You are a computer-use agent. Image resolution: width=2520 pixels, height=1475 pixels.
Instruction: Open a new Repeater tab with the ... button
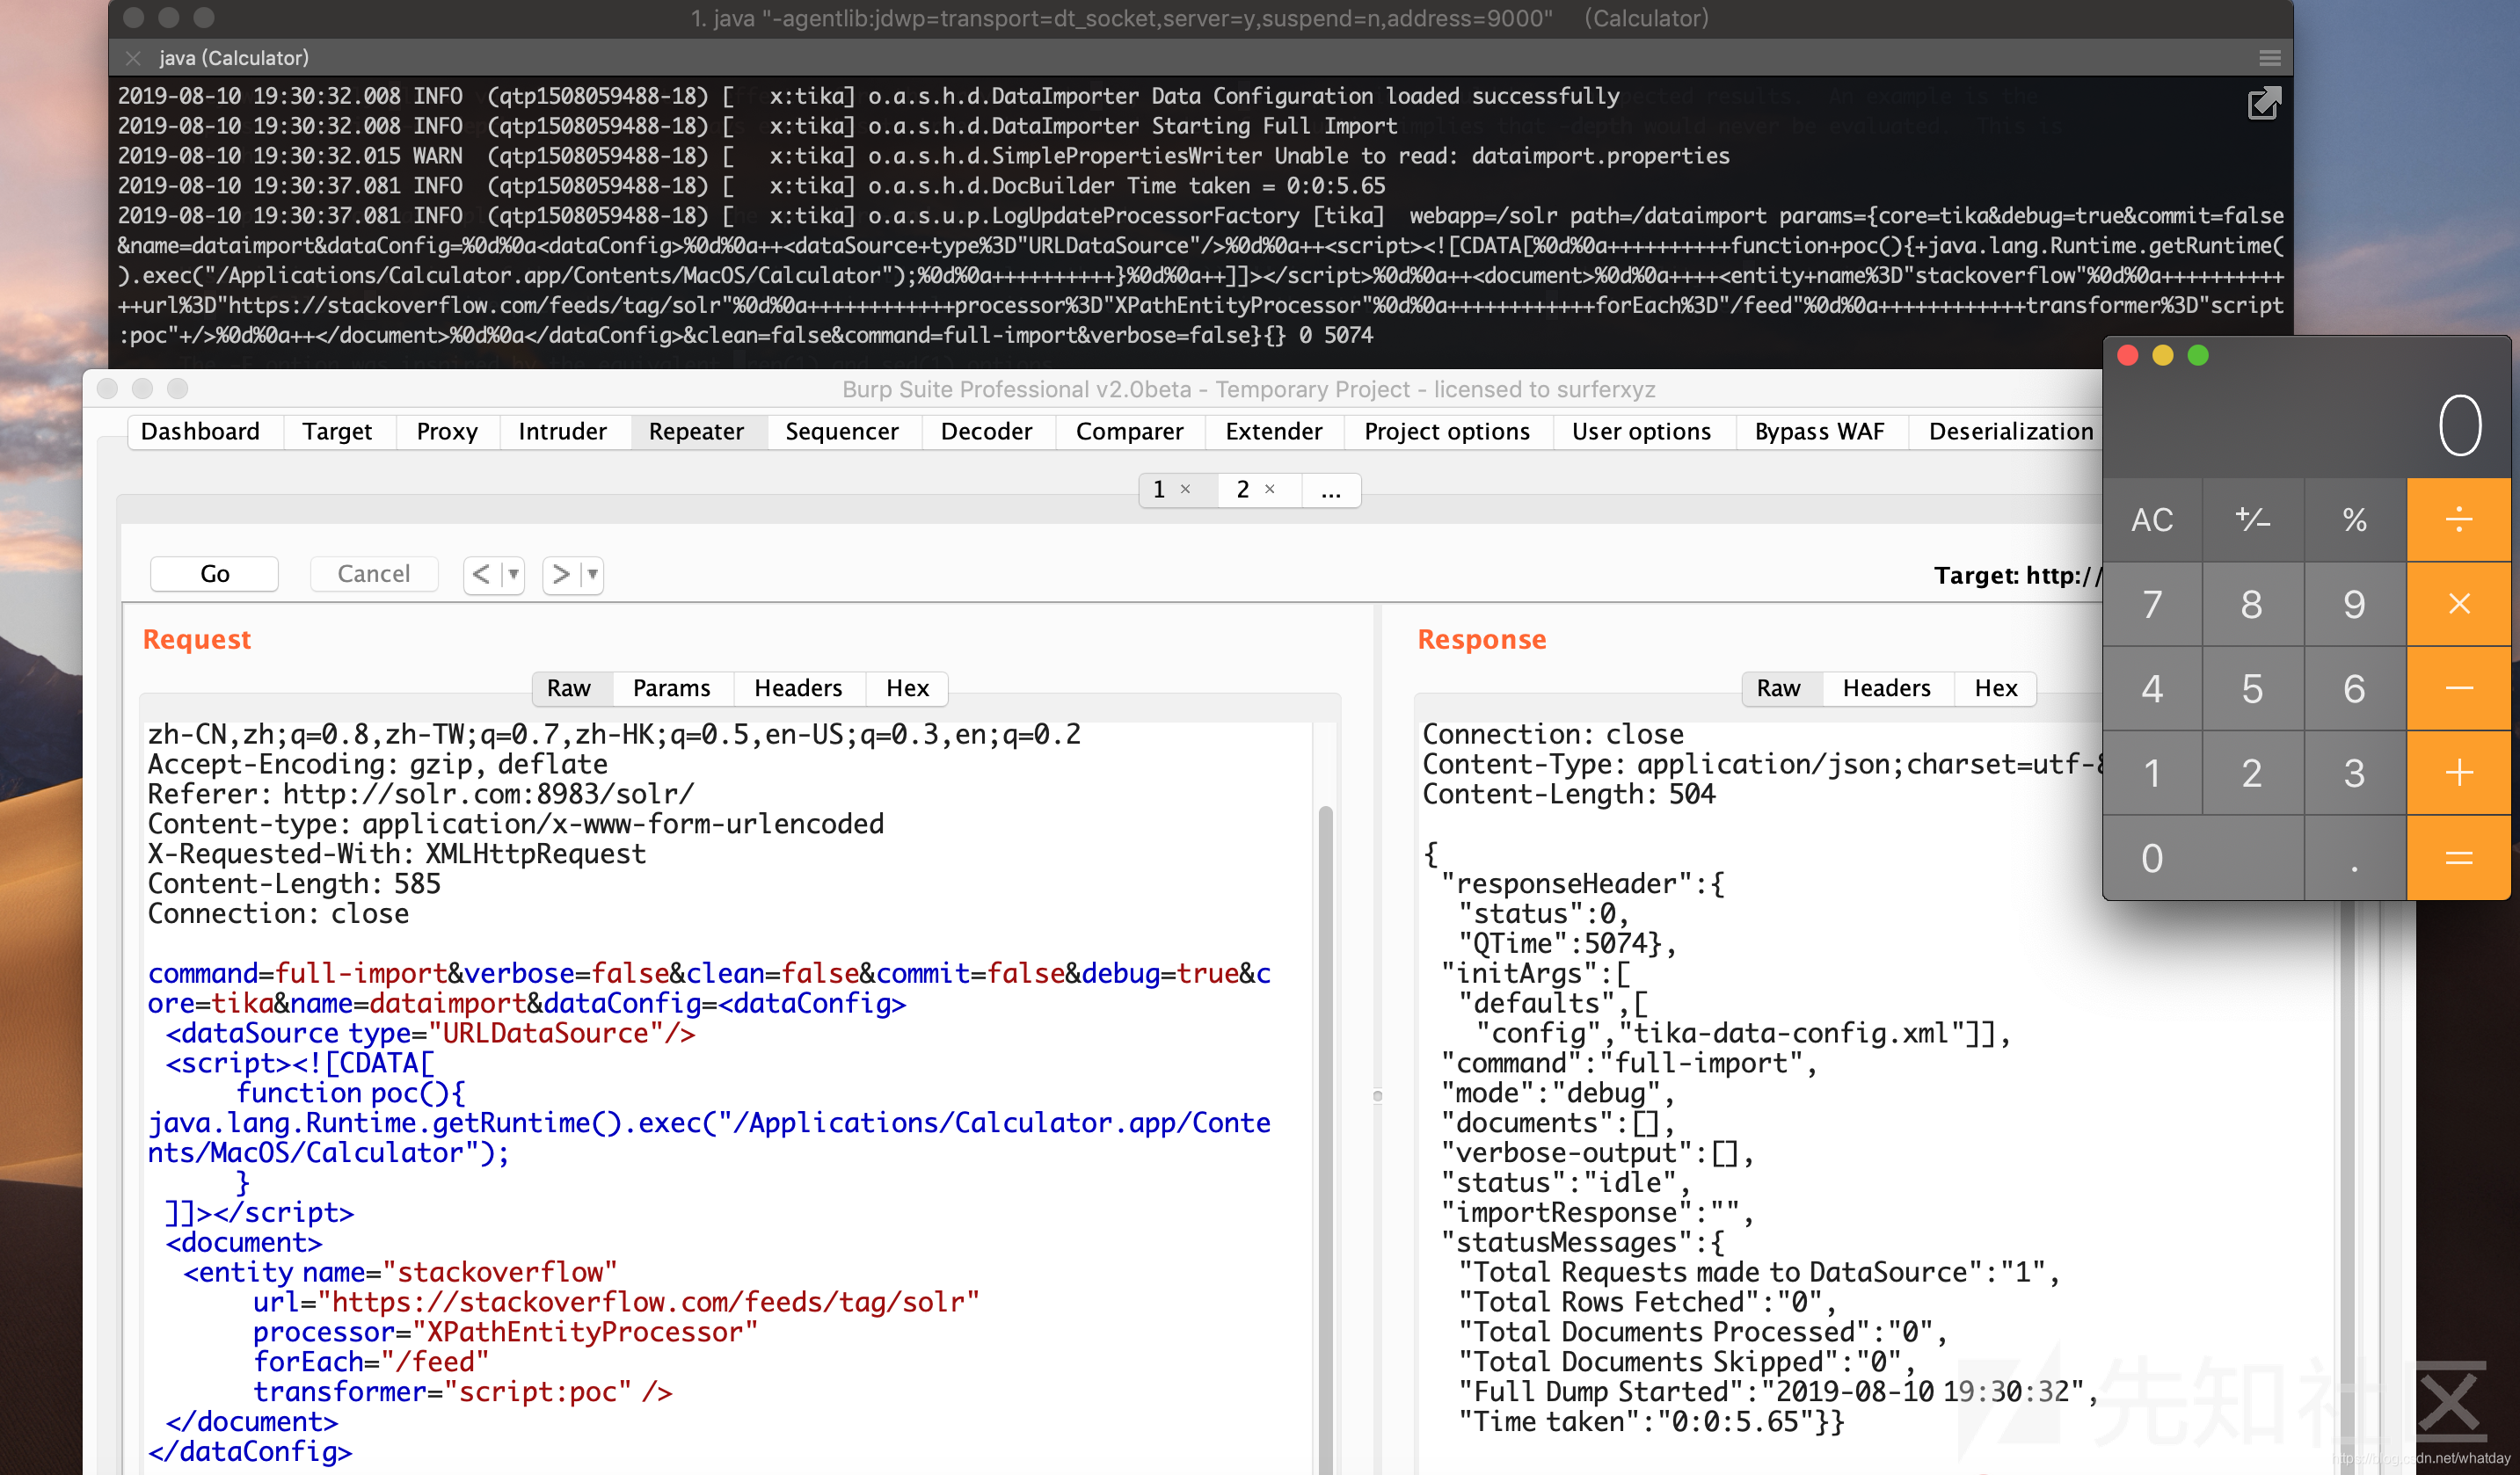1331,490
